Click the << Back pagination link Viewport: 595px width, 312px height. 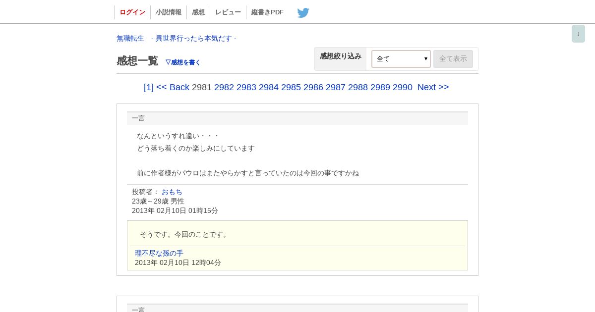(x=173, y=87)
